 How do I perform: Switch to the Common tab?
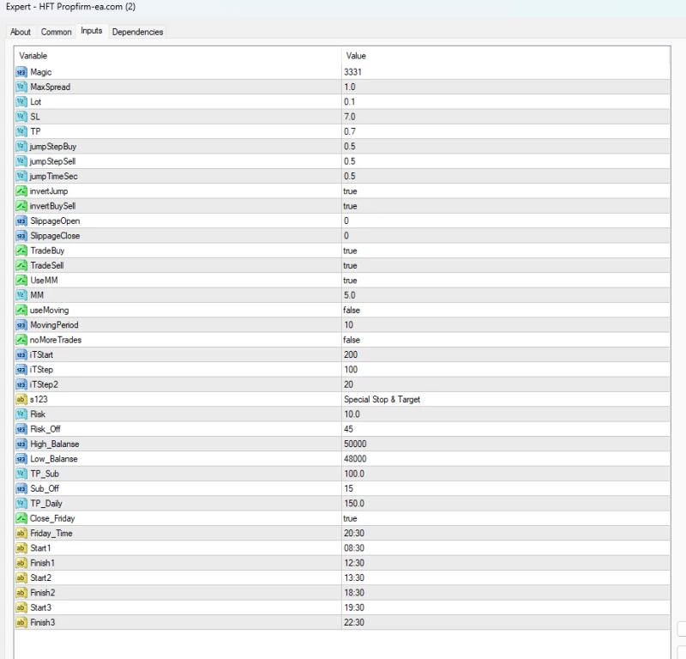(57, 32)
